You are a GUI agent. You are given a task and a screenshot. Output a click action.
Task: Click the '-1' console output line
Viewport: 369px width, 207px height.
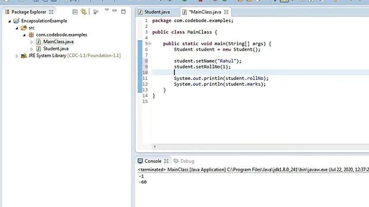141,177
